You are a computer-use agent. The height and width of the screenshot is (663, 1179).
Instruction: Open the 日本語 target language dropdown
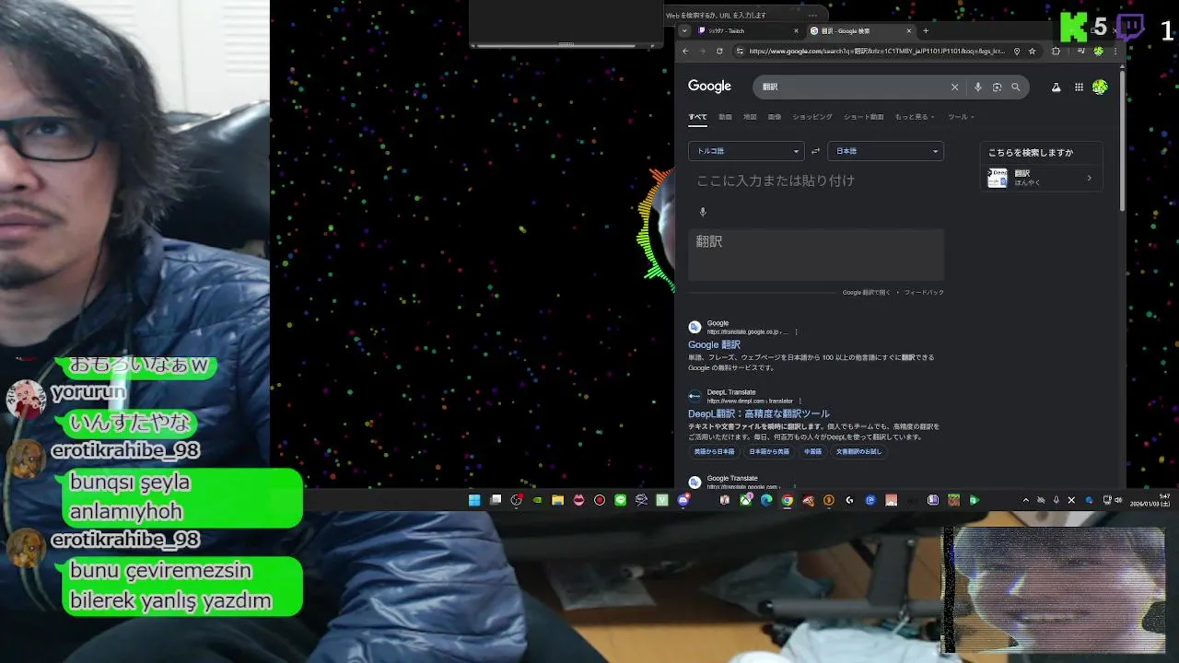[x=885, y=151]
